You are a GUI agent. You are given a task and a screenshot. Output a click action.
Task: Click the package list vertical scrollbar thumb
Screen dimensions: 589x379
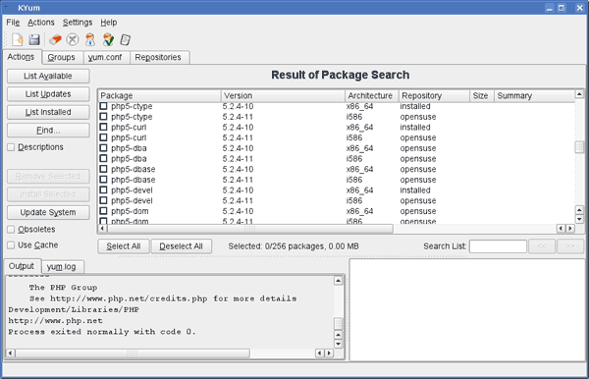point(579,147)
